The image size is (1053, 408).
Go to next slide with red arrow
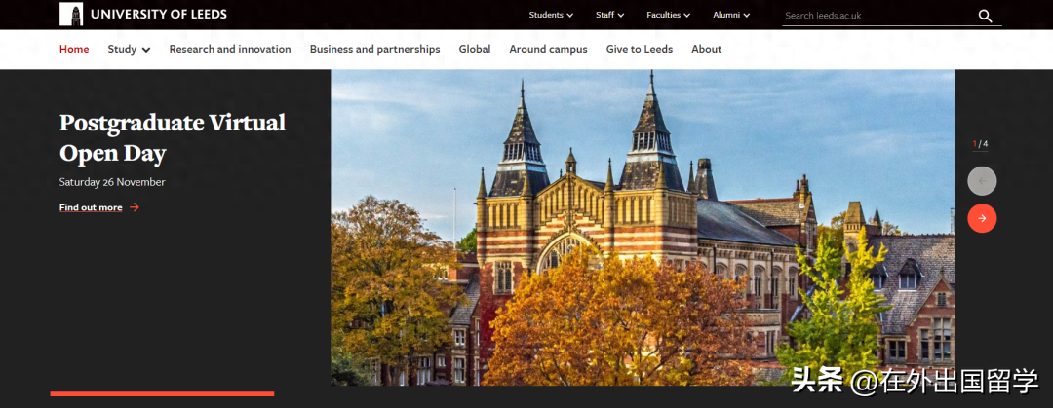(982, 218)
